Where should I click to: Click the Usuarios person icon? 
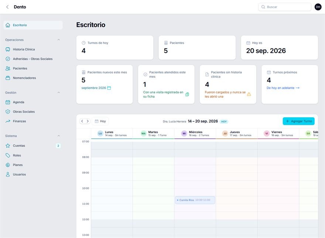coord(8,175)
